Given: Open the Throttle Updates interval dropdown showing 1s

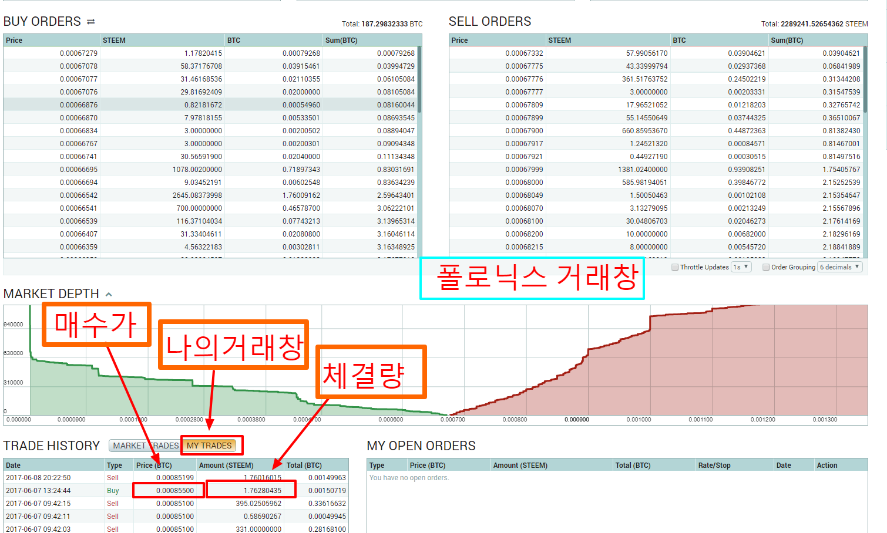Looking at the screenshot, I should [x=741, y=266].
